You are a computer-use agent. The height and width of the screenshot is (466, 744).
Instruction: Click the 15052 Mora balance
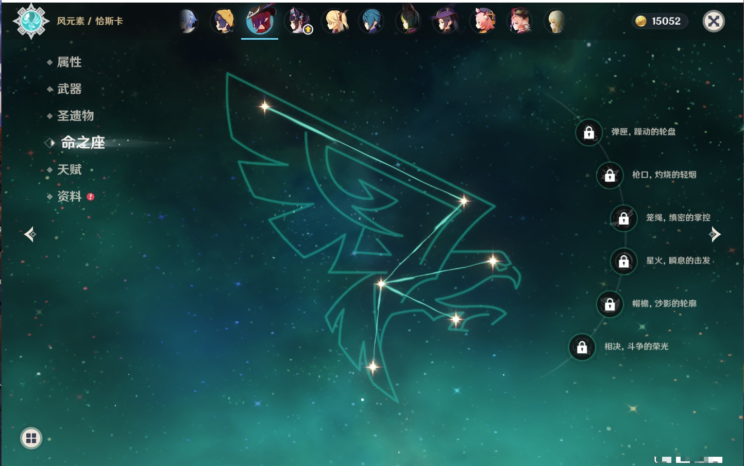[666, 21]
